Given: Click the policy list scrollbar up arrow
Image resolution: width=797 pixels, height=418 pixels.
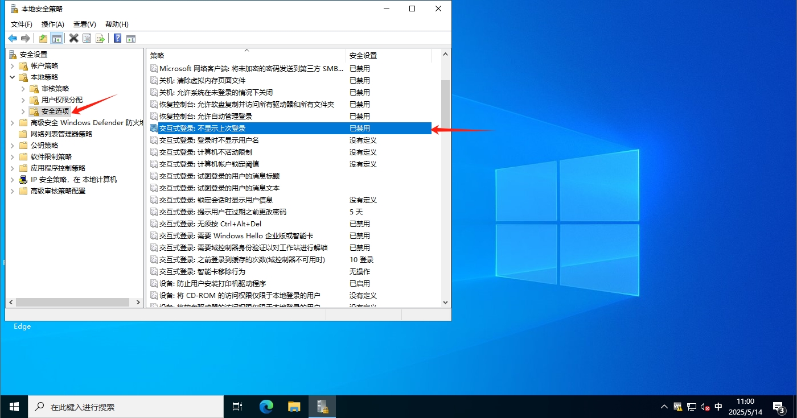Looking at the screenshot, I should coord(446,55).
